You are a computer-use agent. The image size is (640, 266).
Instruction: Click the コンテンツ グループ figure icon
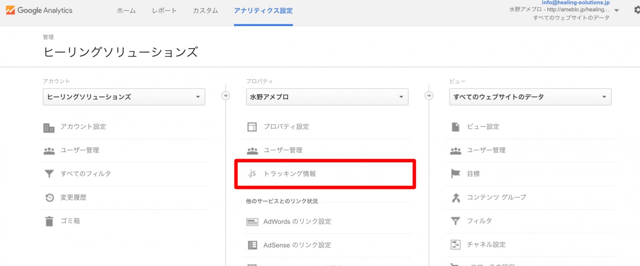click(x=456, y=197)
